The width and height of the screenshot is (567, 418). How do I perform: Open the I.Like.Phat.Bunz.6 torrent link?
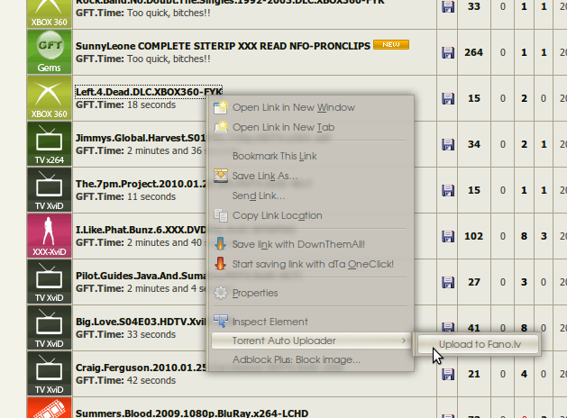click(x=141, y=230)
